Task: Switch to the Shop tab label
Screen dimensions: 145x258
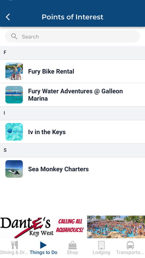Action: pyautogui.click(x=72, y=252)
